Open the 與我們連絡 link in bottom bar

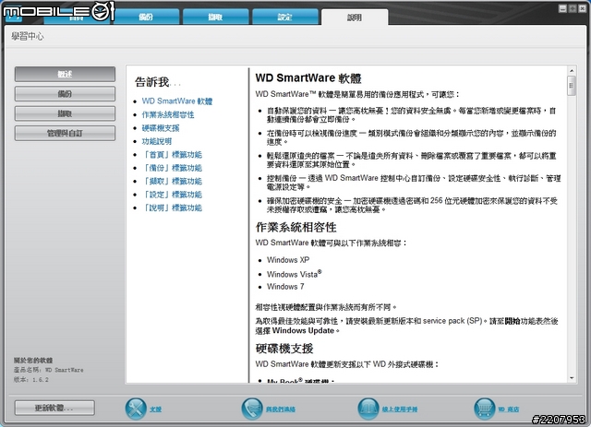pyautogui.click(x=281, y=409)
